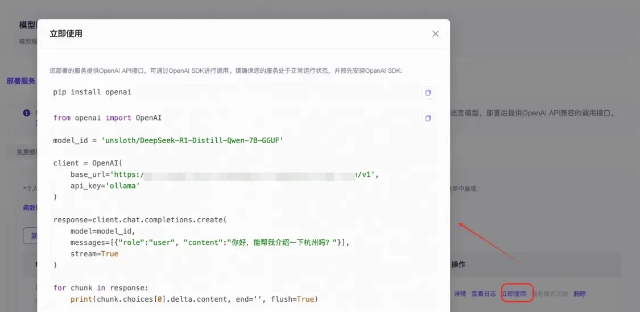Open 查看日志 link in background page
Screen dimensions: 640x312
pos(484,294)
